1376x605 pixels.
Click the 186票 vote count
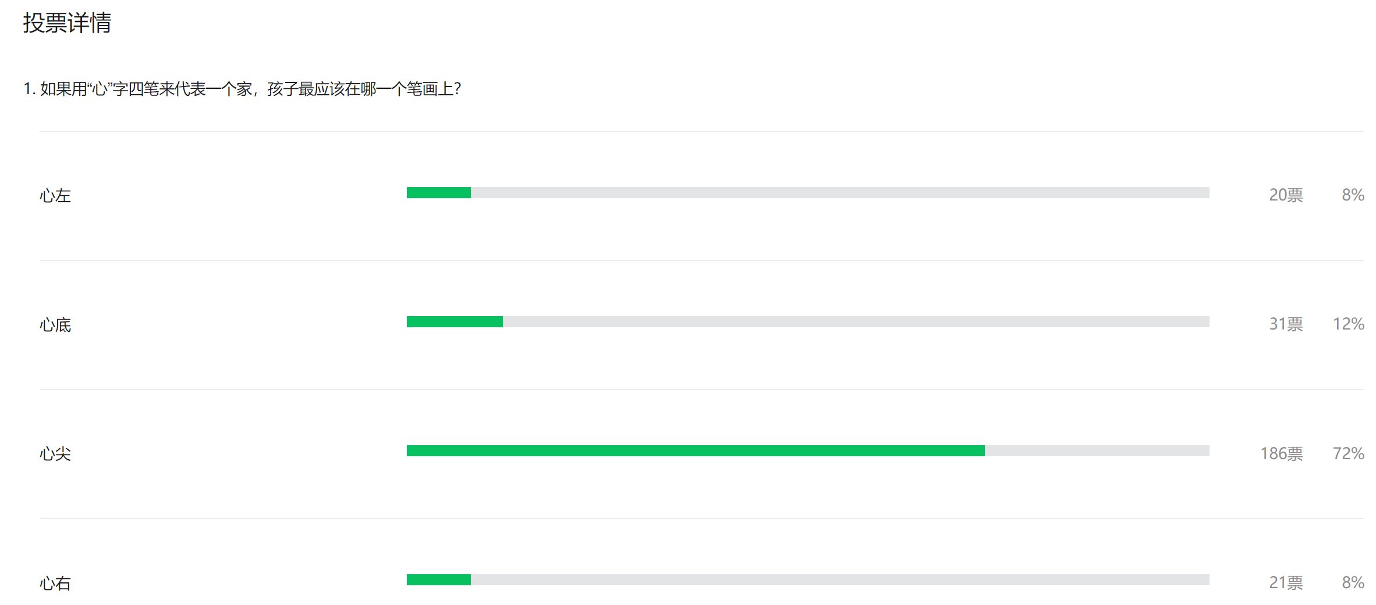[x=1282, y=453]
